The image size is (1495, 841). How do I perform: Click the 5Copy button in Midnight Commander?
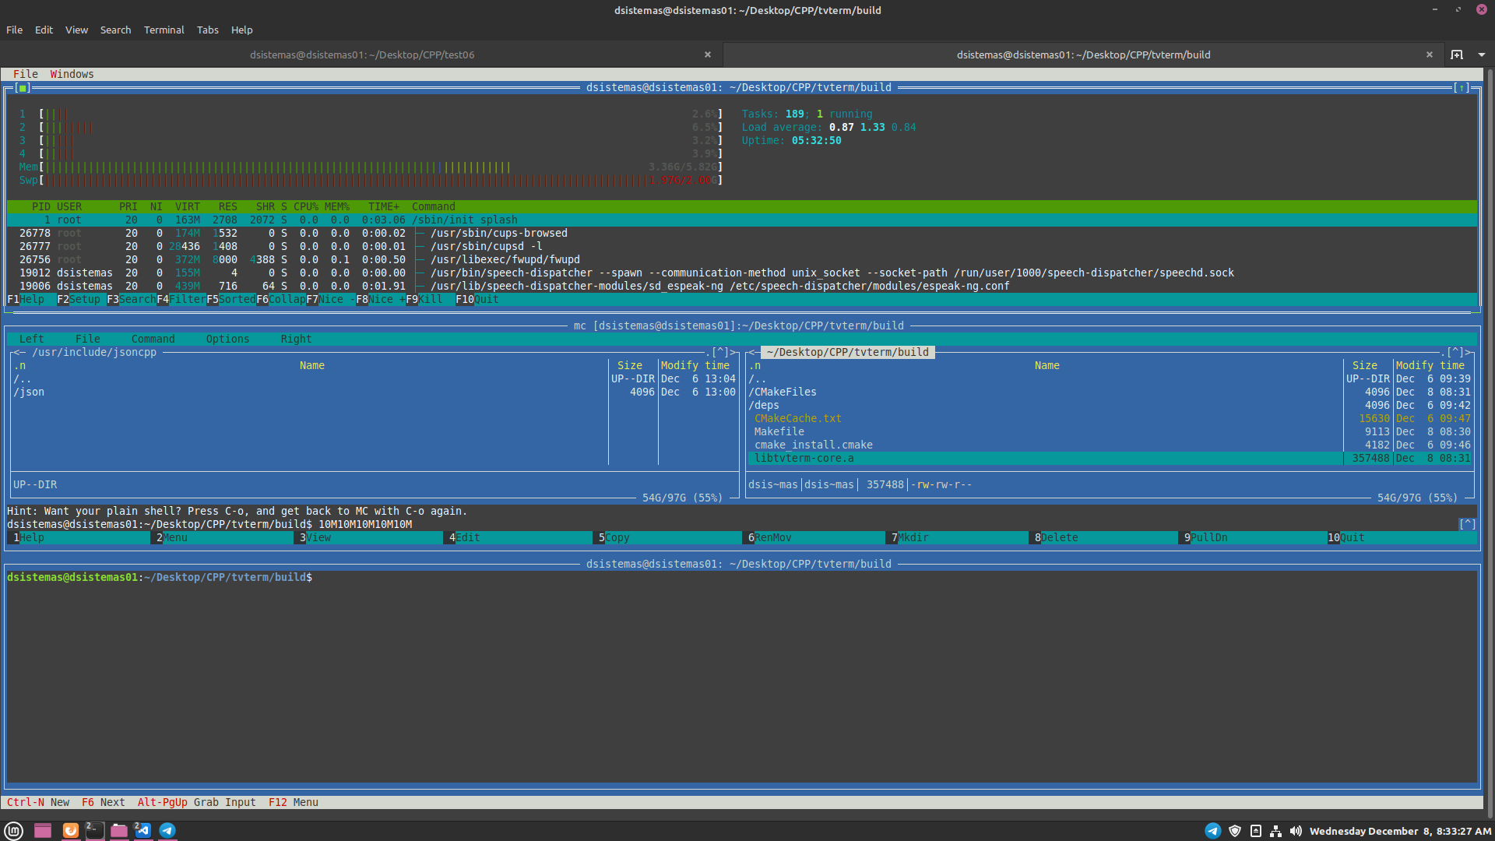(x=615, y=537)
